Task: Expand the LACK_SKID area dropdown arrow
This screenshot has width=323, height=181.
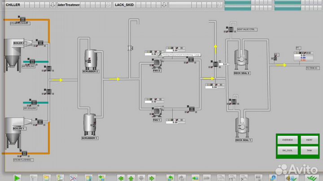Action: click(164, 5)
